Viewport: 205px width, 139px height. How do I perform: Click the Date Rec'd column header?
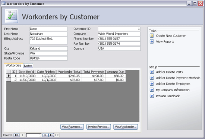click(26, 72)
